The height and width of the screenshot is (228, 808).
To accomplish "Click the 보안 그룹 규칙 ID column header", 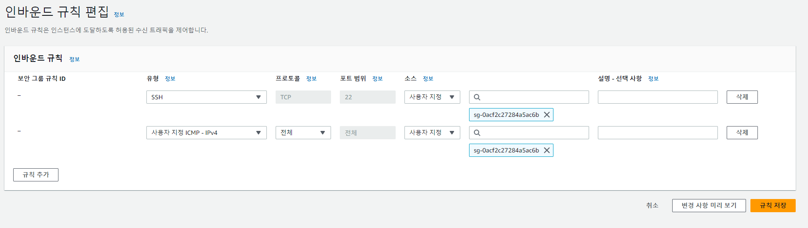I will pos(42,79).
